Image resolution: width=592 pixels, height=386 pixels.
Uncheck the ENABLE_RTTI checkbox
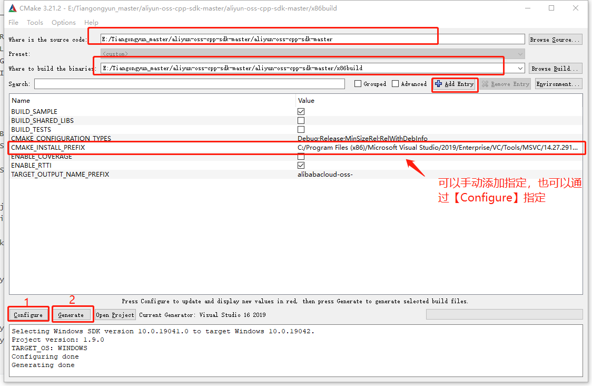click(301, 165)
